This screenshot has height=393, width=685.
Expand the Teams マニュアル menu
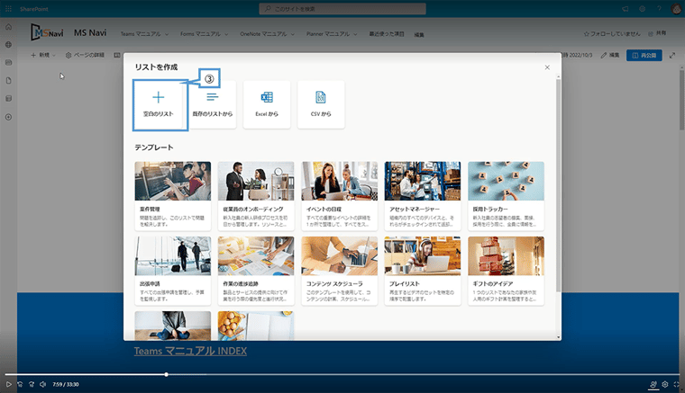click(144, 34)
